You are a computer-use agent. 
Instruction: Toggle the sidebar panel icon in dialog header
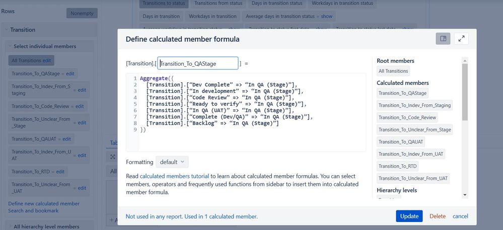click(x=443, y=39)
